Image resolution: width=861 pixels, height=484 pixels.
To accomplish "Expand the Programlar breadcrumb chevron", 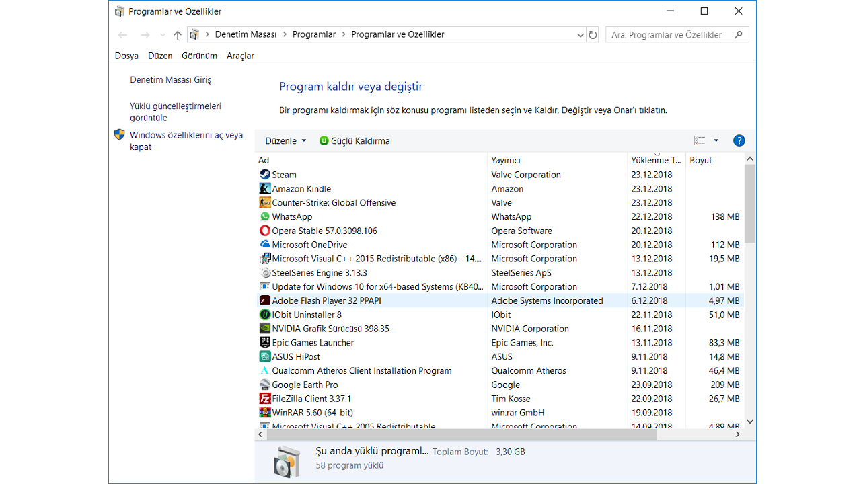I will [344, 35].
